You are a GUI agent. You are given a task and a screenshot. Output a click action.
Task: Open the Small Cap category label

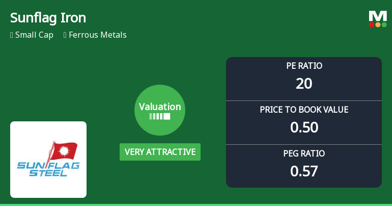(x=34, y=35)
